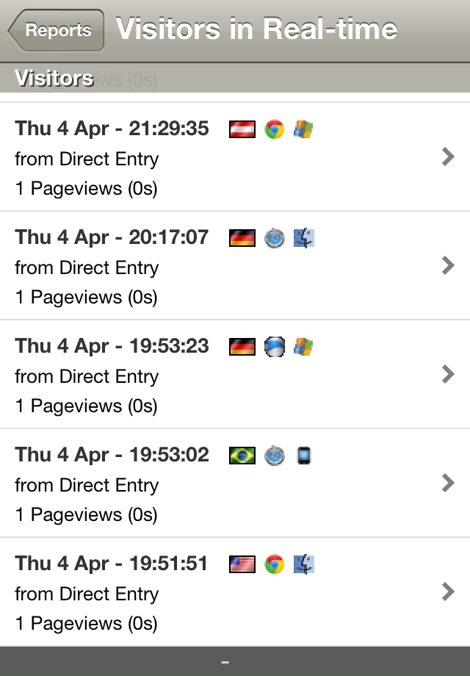Screen dimensions: 470x676
Task: Open details chevron for 21:29:35 visit
Action: pos(448,157)
